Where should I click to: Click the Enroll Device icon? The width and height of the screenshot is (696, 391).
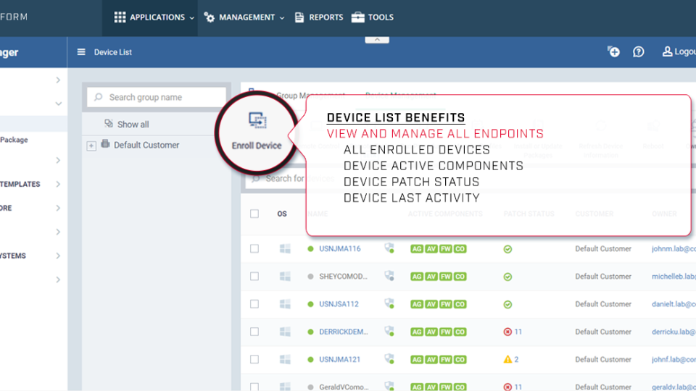point(257,122)
